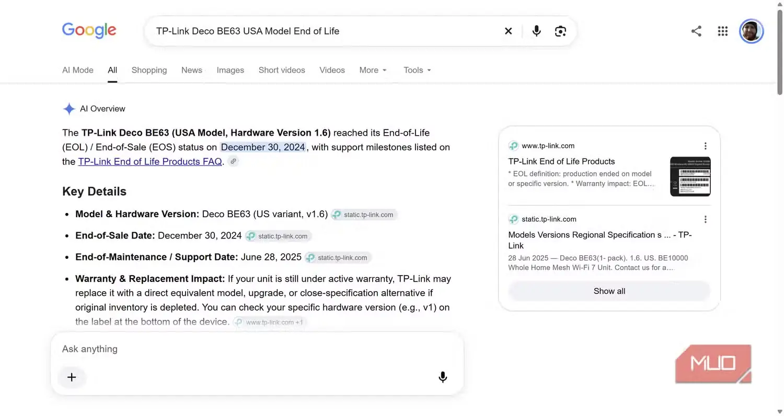Click the AI Overview sparkle icon
784x416 pixels.
pos(69,109)
